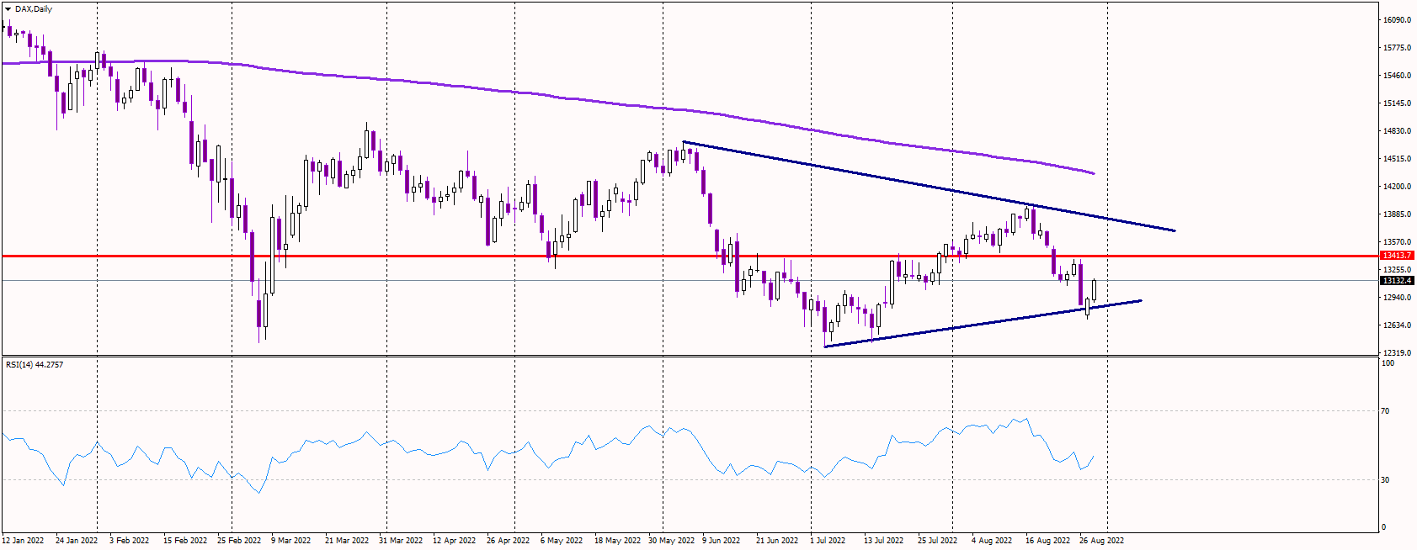Click the 13885.0 price axis label
Image resolution: width=1417 pixels, height=550 pixels.
[1397, 214]
